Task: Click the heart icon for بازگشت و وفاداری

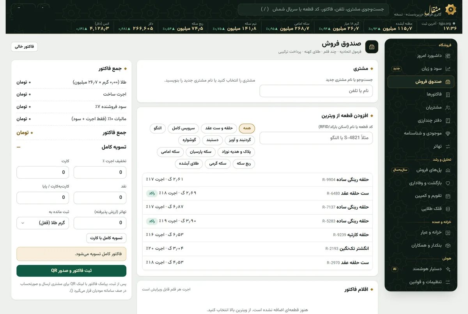Action: coord(448,183)
